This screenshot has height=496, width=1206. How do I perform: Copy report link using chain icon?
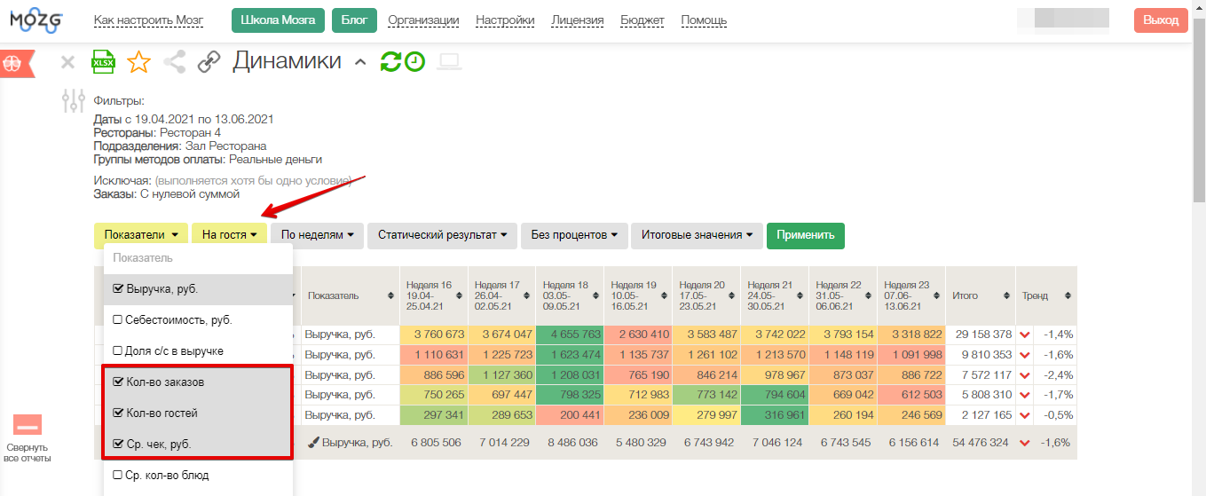(209, 62)
